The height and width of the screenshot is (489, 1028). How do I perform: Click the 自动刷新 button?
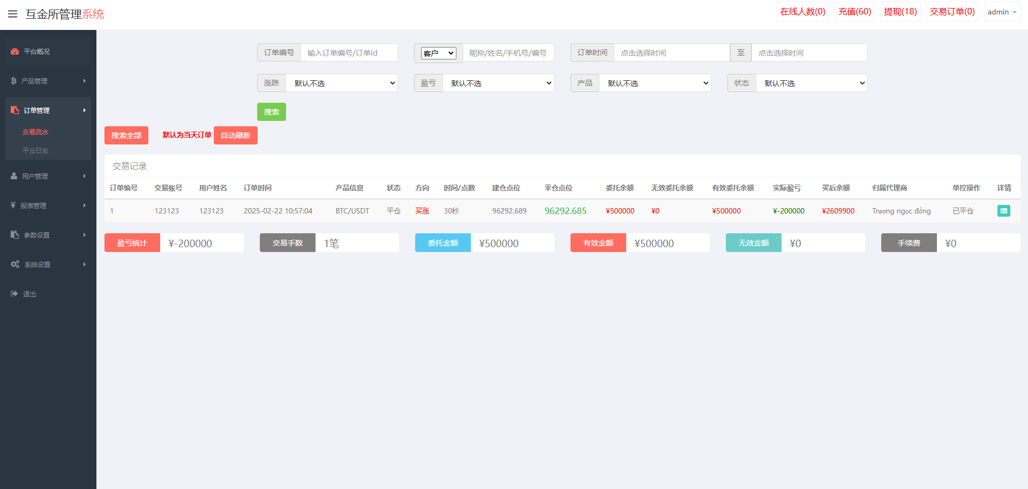tap(235, 135)
